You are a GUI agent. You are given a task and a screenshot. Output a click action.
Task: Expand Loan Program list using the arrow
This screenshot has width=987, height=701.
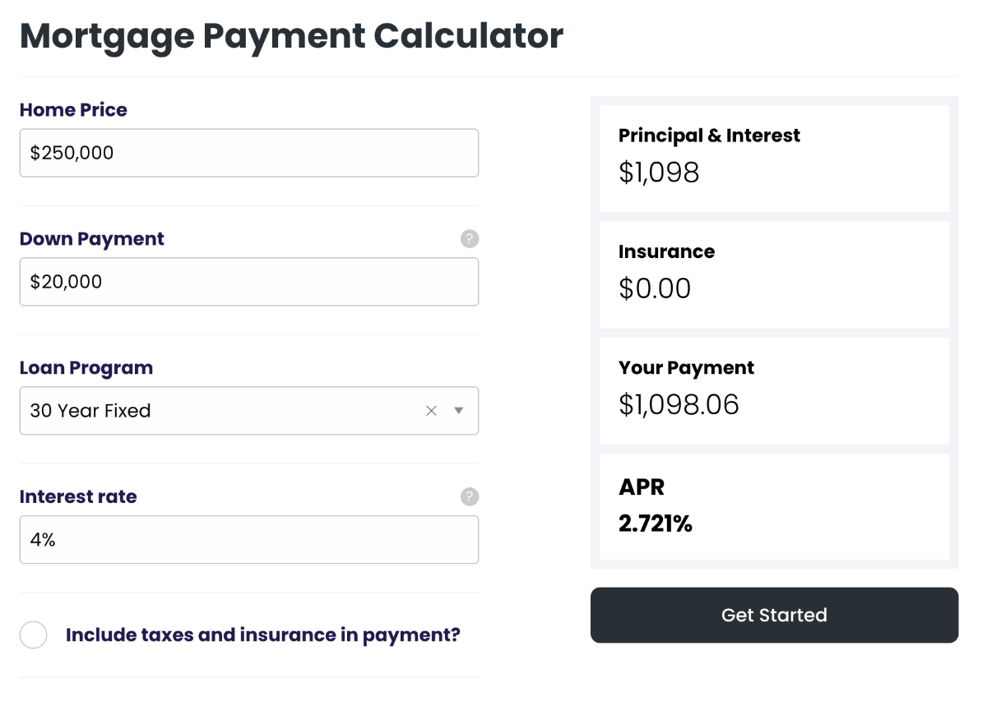click(459, 411)
